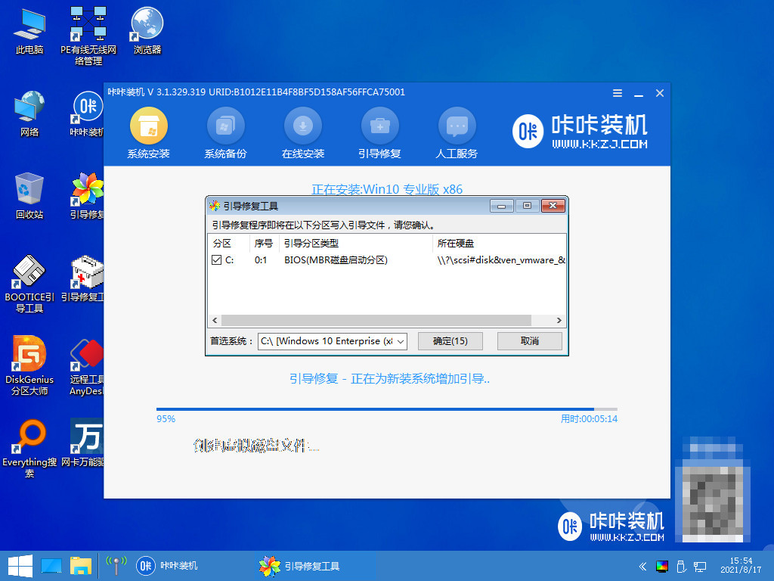Open BOOTICE 引导工具
Screen dimensions: 774x581
pos(28,272)
